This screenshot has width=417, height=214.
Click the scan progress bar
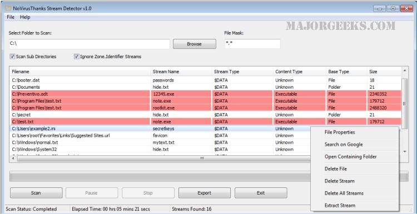click(x=209, y=176)
